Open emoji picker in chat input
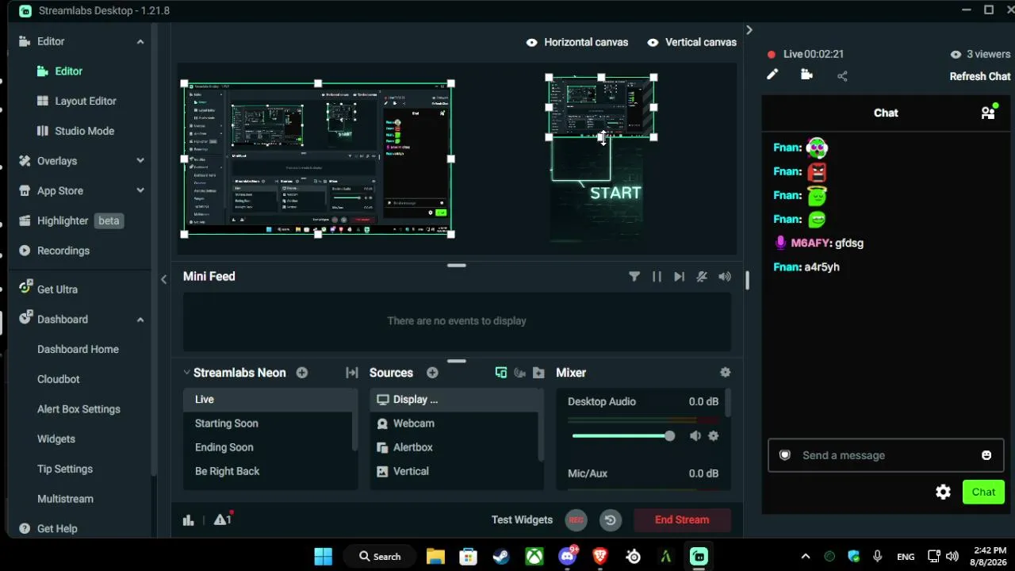1015x571 pixels. pyautogui.click(x=986, y=455)
